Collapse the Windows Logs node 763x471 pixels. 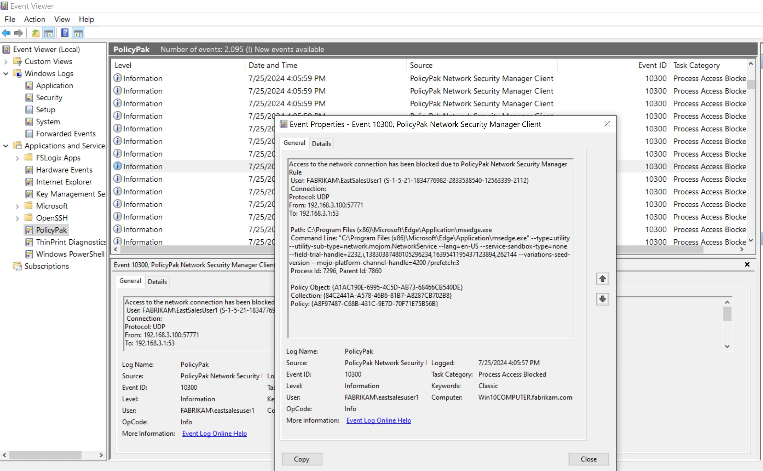tap(6, 74)
